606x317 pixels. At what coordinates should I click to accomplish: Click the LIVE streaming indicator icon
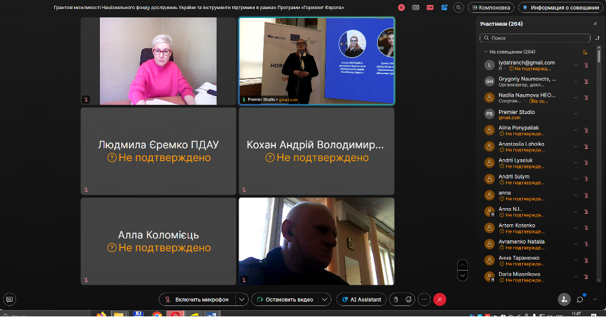pyautogui.click(x=430, y=8)
